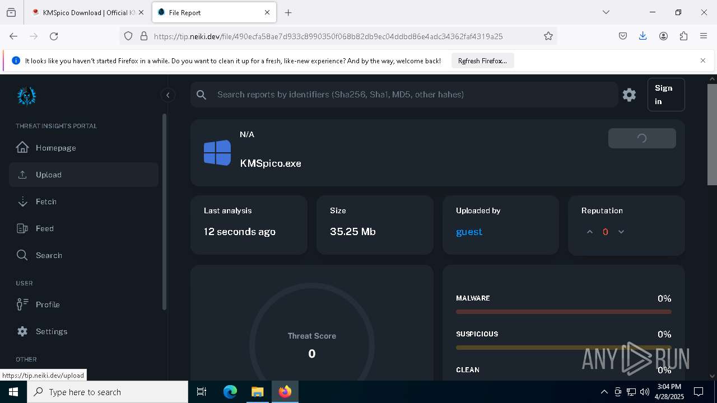The height and width of the screenshot is (403, 717).
Task: Open Fetch in the sidebar
Action: point(84,201)
